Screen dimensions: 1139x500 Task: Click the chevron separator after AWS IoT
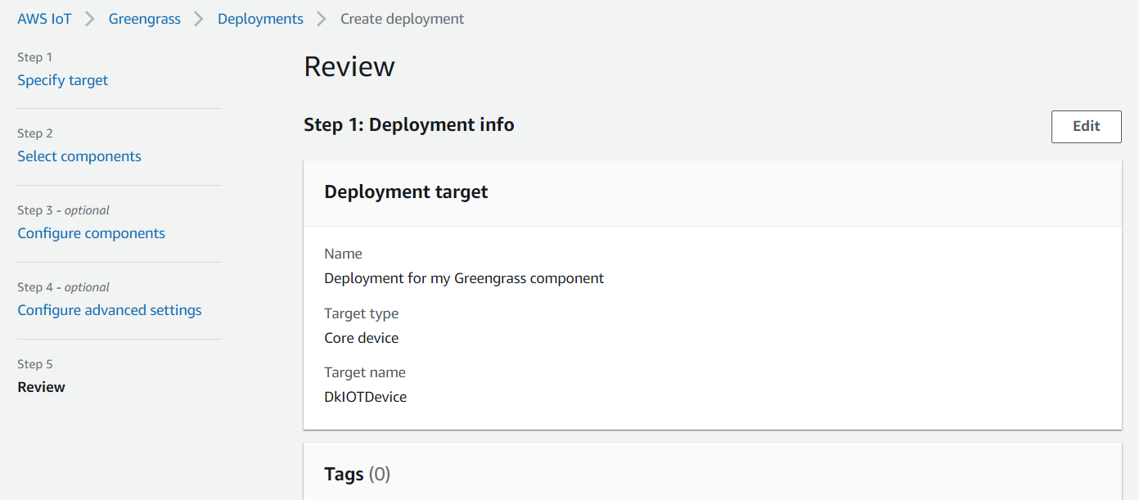90,19
